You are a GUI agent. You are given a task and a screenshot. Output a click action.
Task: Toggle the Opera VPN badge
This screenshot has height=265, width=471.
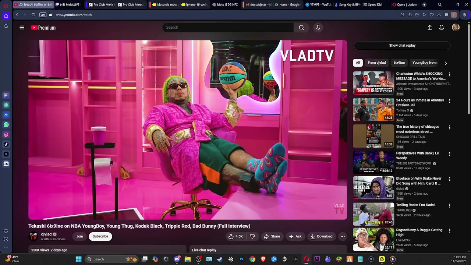[43, 15]
